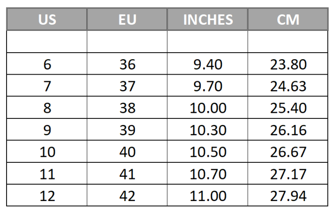
Task: Select the CM column header
Action: tap(288, 20)
